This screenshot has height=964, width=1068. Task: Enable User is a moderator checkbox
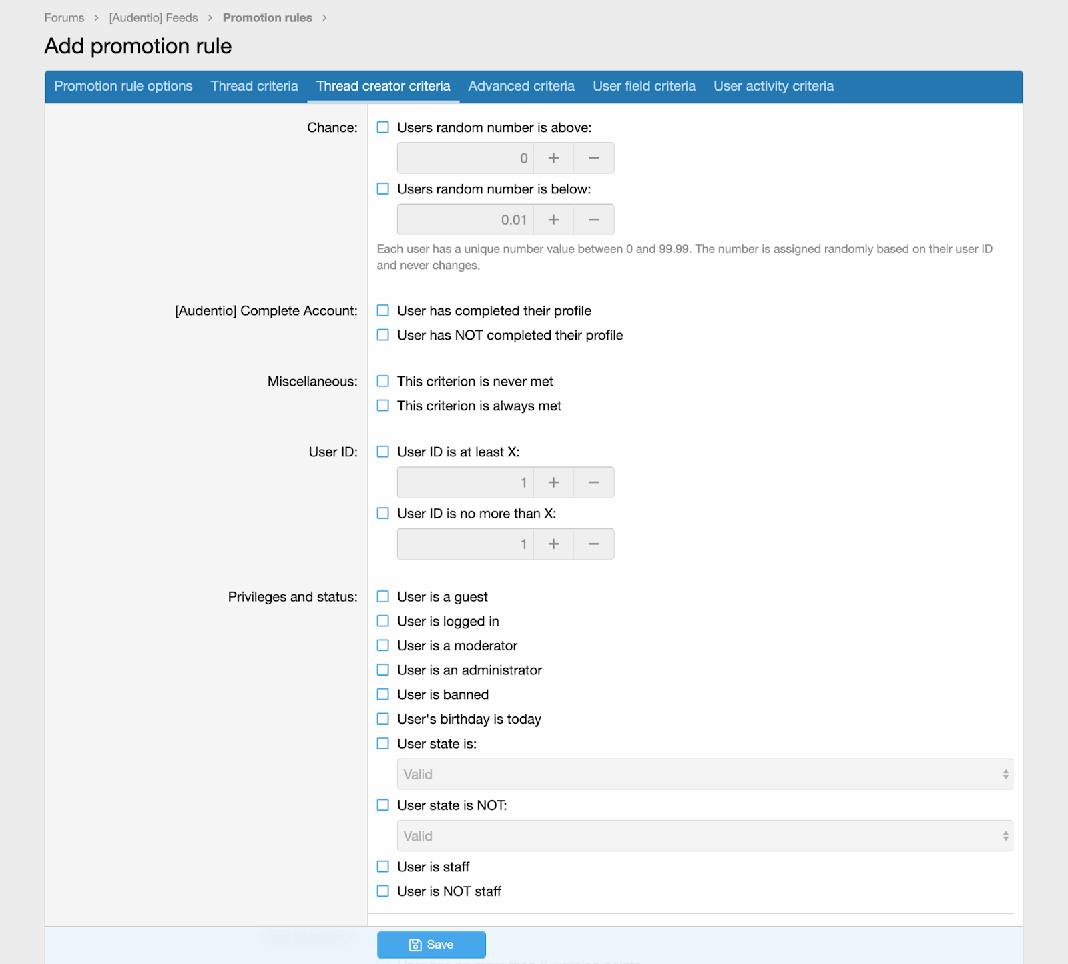[383, 646]
